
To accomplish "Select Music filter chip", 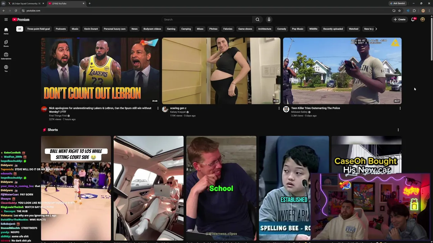I will [75, 29].
